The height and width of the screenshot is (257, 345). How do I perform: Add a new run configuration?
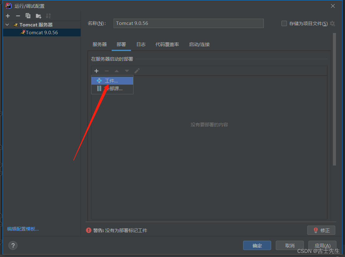click(8, 16)
